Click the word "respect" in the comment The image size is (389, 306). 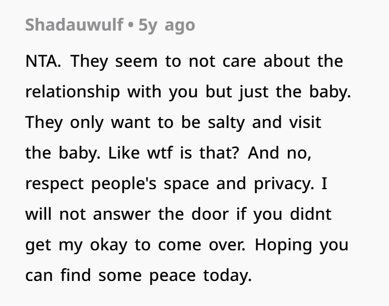(x=53, y=184)
